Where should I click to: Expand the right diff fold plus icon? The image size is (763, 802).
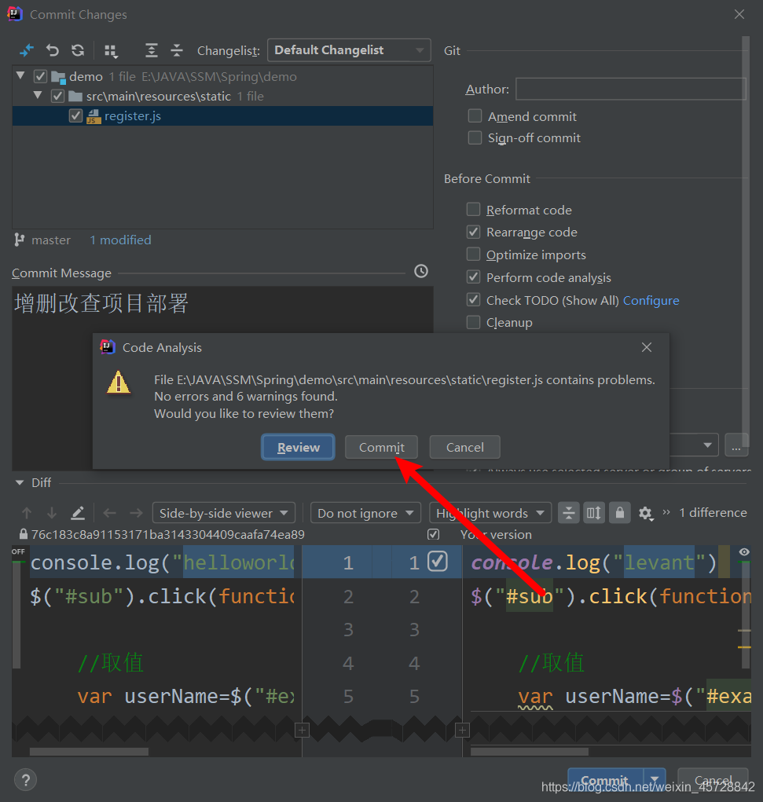point(462,731)
